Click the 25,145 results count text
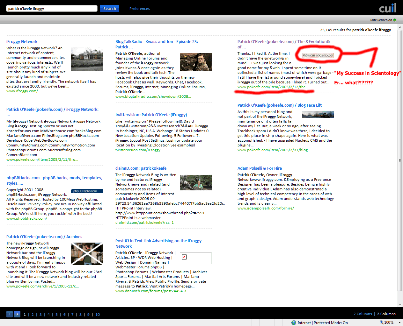 coord(355,30)
